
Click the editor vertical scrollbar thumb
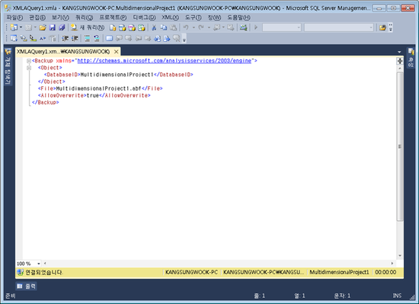tap(400, 146)
